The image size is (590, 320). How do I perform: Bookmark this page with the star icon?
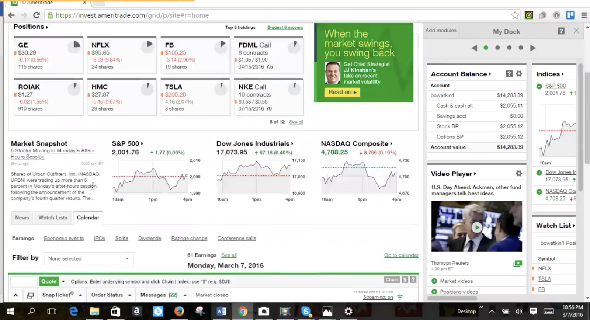[x=515, y=15]
